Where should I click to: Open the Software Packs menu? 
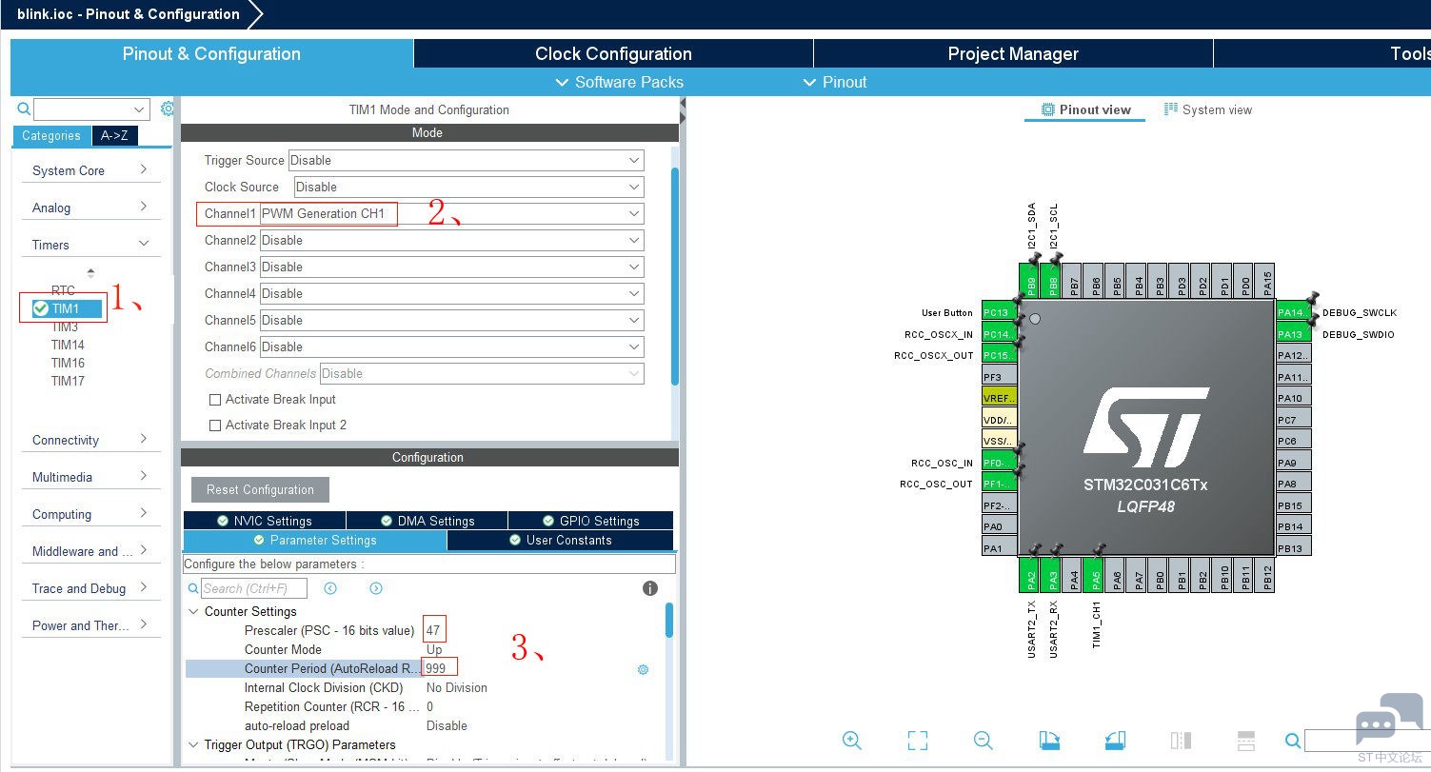coord(619,82)
